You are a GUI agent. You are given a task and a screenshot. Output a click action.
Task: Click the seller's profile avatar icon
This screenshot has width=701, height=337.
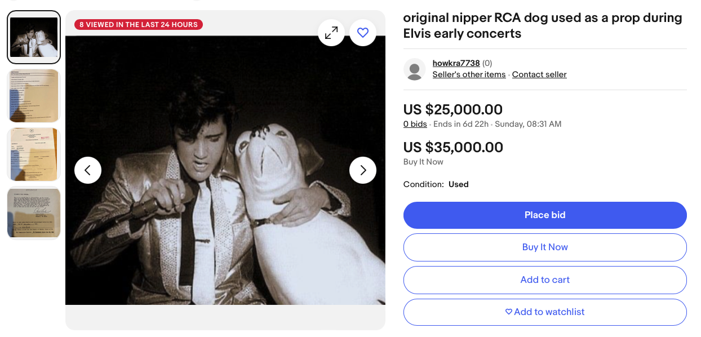coord(415,69)
